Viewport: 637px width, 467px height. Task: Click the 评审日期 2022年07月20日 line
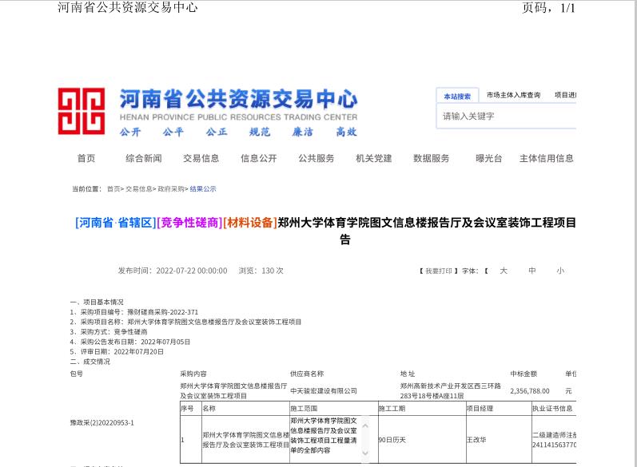coord(117,352)
